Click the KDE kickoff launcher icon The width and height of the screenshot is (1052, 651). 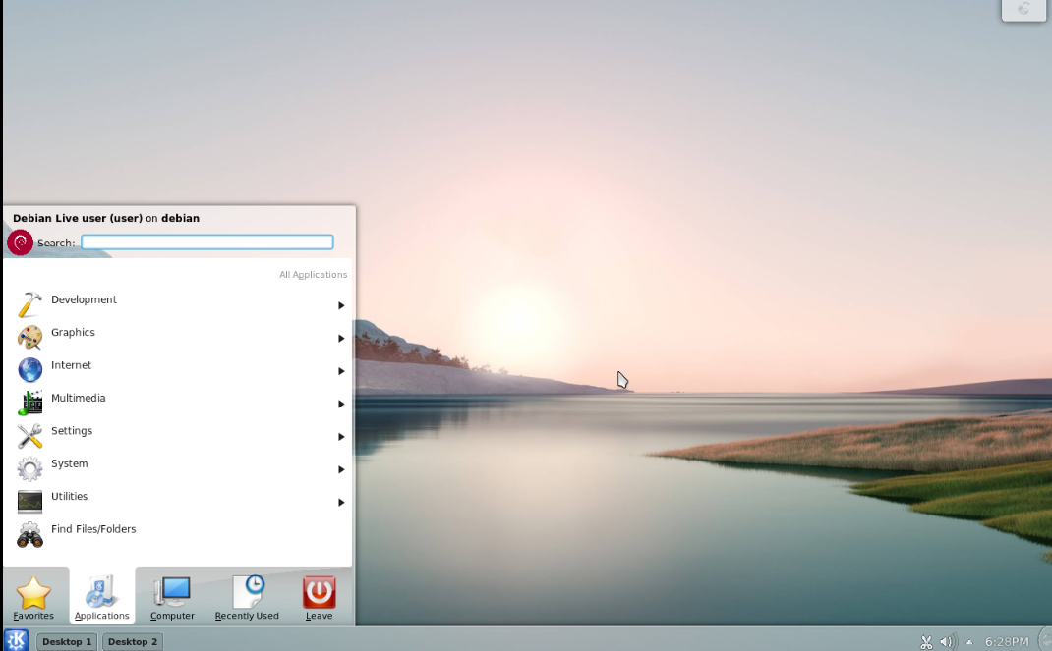click(x=16, y=640)
